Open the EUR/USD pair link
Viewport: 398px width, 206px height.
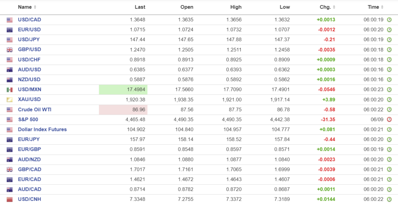coord(29,30)
